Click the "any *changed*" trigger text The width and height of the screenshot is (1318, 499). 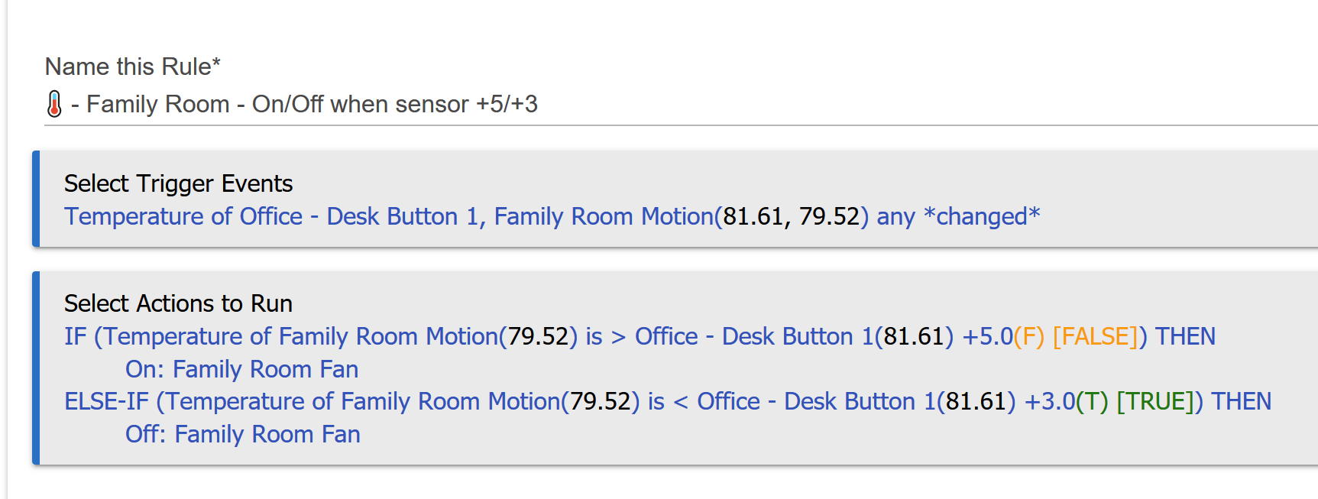(x=958, y=216)
